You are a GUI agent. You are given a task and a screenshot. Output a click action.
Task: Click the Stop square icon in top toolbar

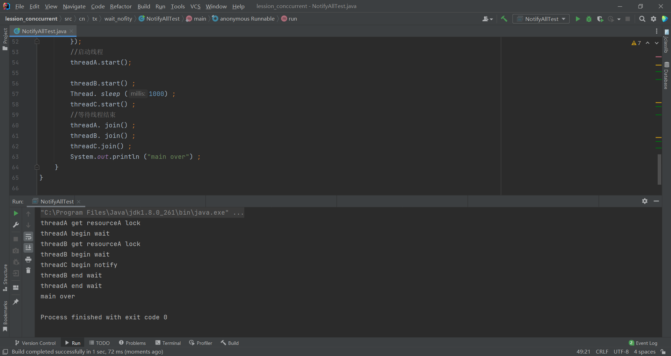click(628, 19)
